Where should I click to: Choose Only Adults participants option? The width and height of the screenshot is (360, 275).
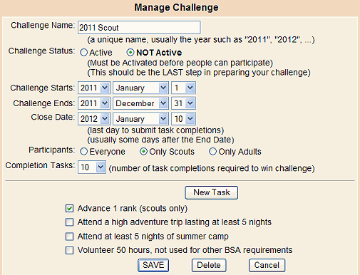click(x=212, y=152)
